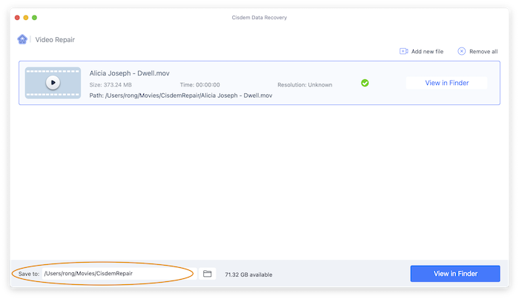The width and height of the screenshot is (519, 299).
Task: Click the Remove all circled X icon
Action: [x=461, y=51]
